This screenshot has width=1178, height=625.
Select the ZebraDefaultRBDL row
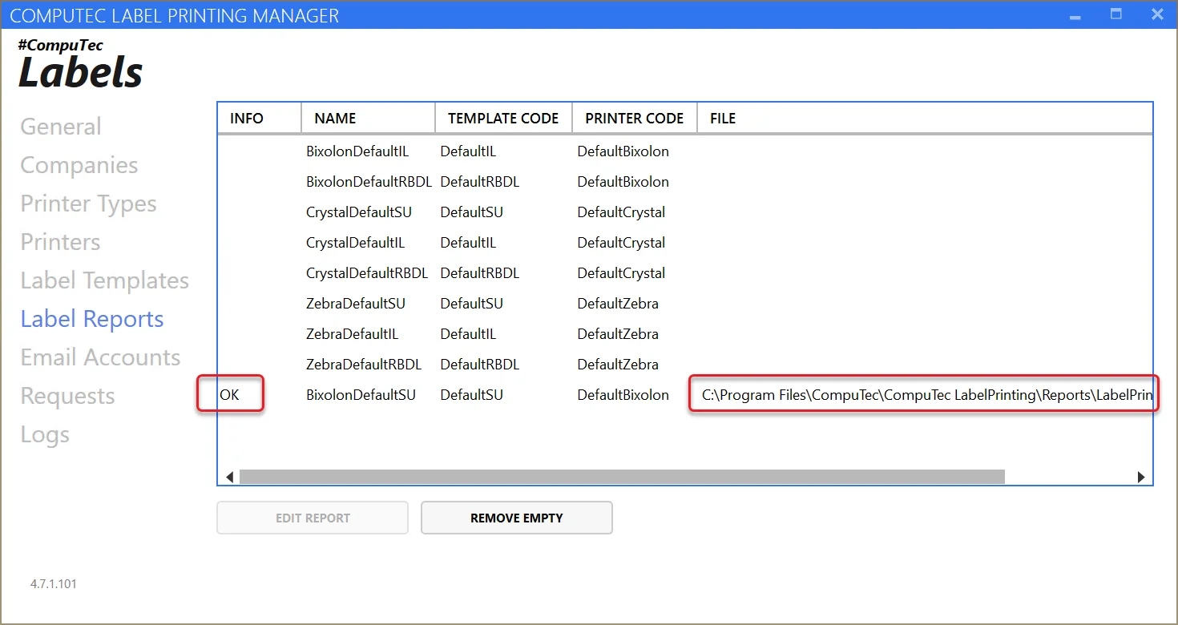[x=364, y=365]
